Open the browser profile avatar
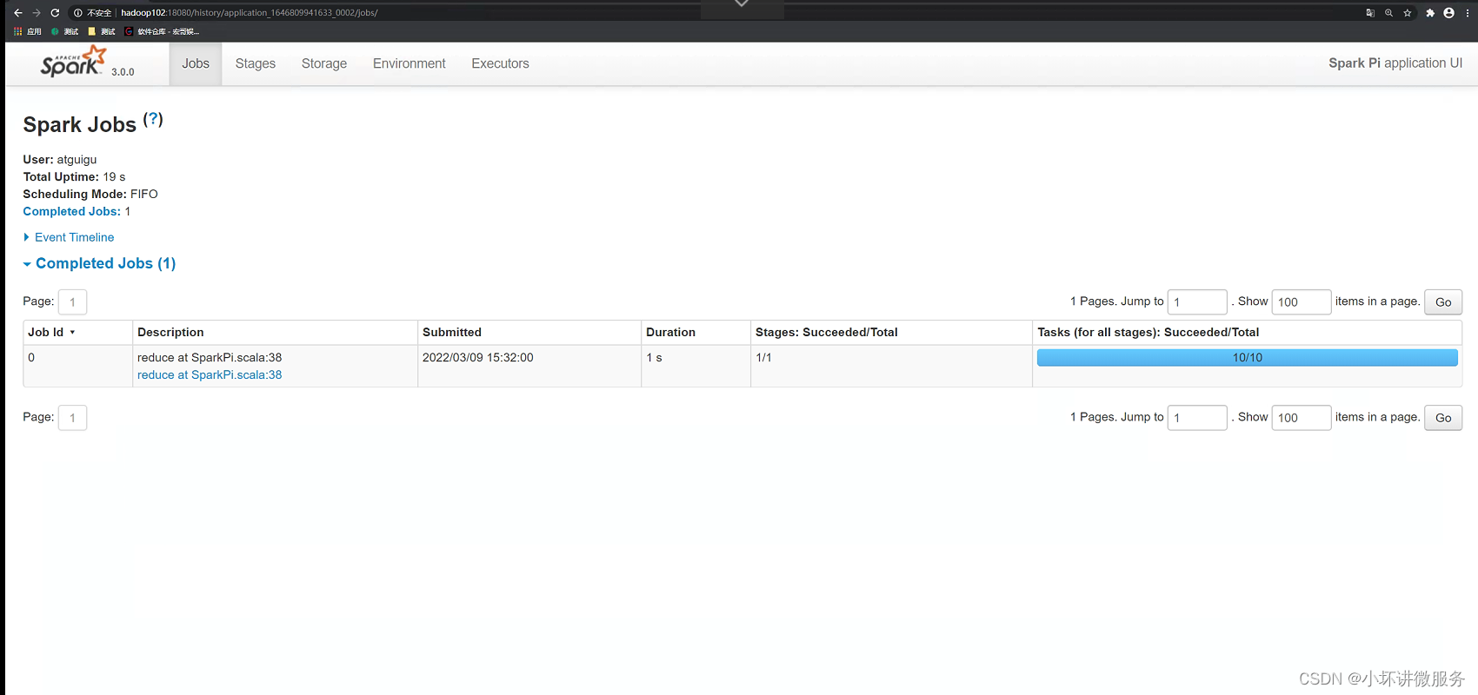The image size is (1478, 695). pos(1448,13)
